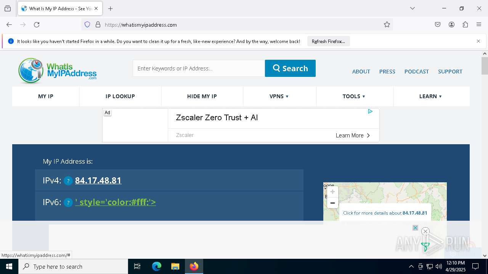Image resolution: width=488 pixels, height=274 pixels.
Task: Click map link for more IP details
Action: pyautogui.click(x=385, y=213)
